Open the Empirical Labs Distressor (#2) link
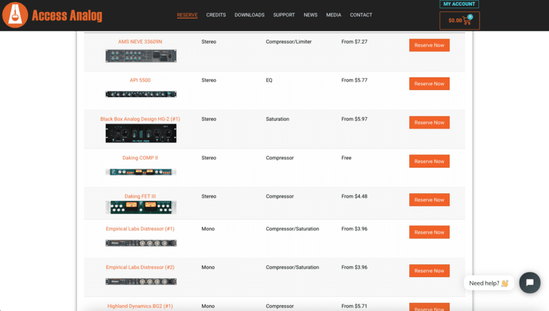The image size is (549, 311). [x=140, y=267]
